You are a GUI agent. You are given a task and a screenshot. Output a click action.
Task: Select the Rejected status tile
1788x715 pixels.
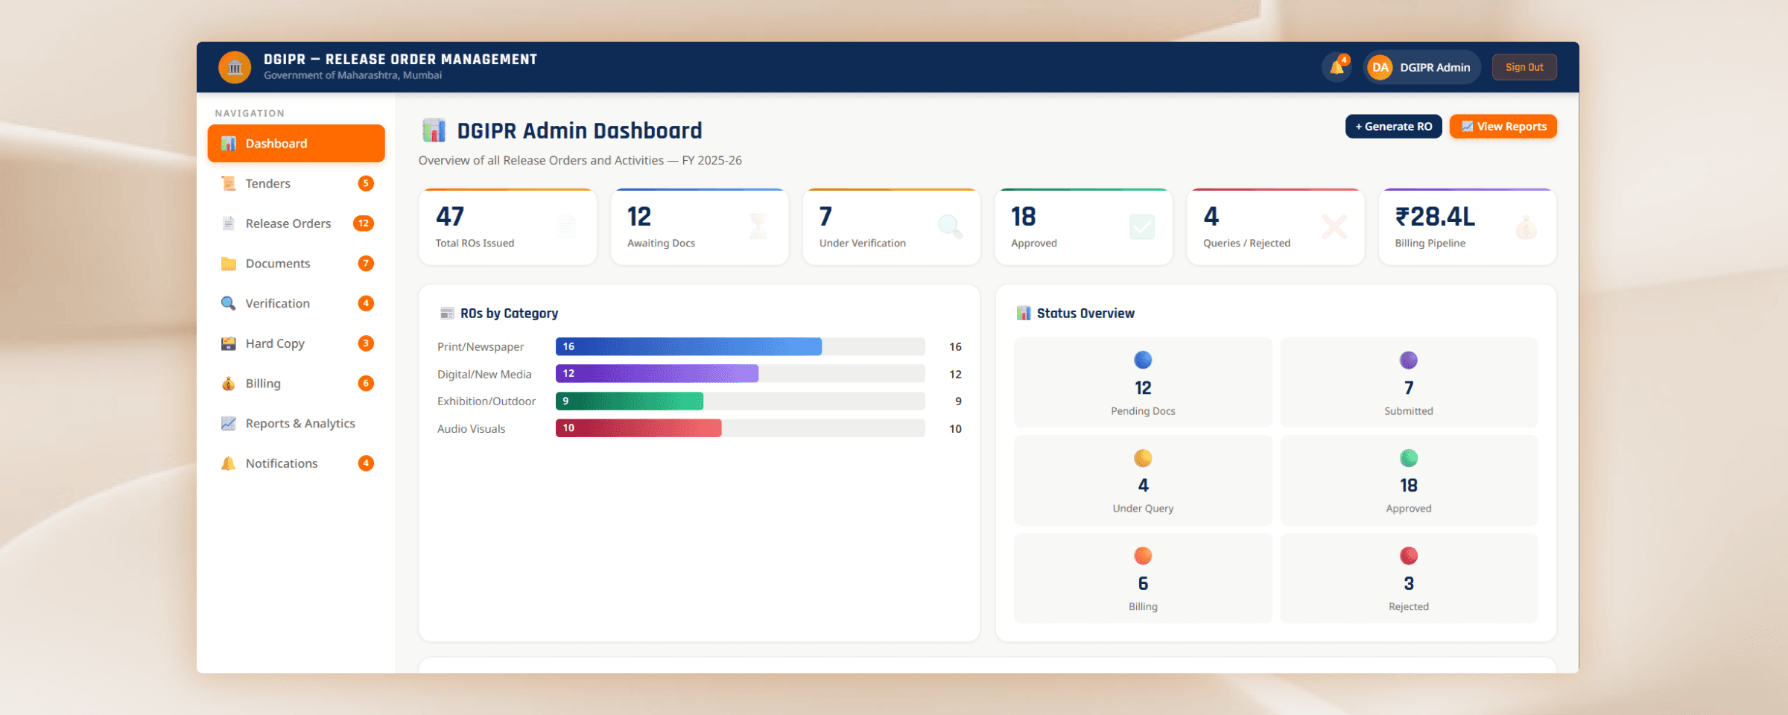(1409, 578)
